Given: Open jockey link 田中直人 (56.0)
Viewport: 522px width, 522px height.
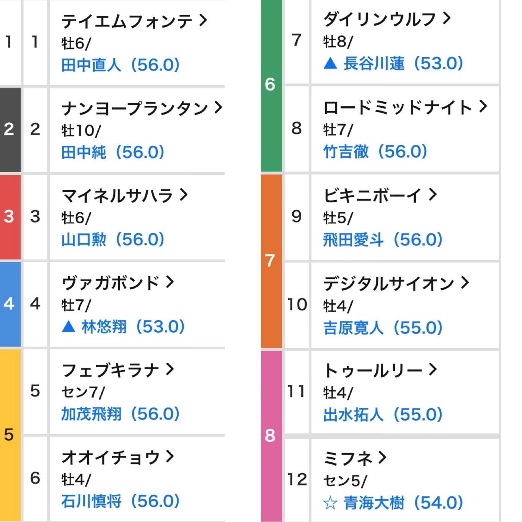Looking at the screenshot, I should tap(120, 65).
